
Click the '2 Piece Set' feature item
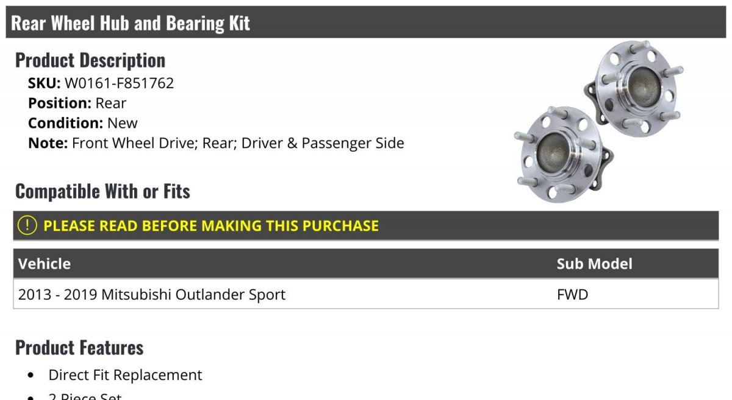click(x=85, y=396)
